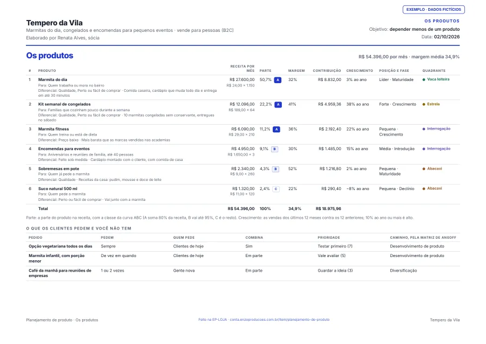Click the revenue value 'R$ 27.600,00'

[242, 79]
